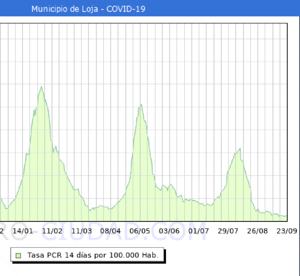The width and height of the screenshot is (300, 276).
Task: Click the 26/08 date axis label
Action: tap(257, 231)
